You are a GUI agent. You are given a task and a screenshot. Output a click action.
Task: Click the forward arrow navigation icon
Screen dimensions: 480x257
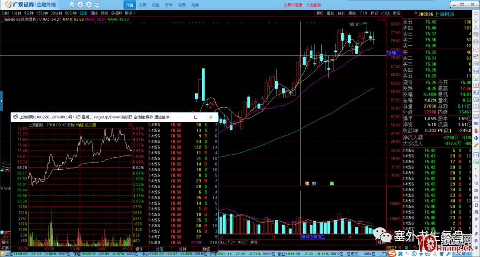coord(89,4)
